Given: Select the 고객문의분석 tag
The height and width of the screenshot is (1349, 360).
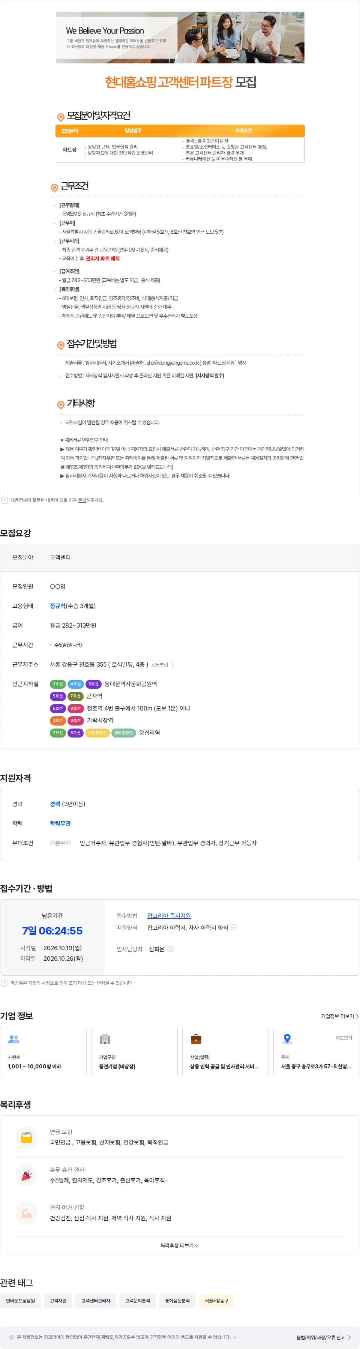Looking at the screenshot, I should tap(138, 1301).
